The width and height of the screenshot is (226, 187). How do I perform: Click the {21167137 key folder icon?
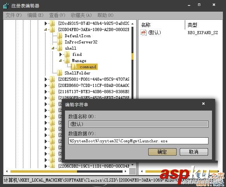pos(53,92)
